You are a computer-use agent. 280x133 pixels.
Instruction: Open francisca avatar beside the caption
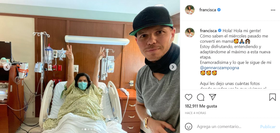point(190,32)
